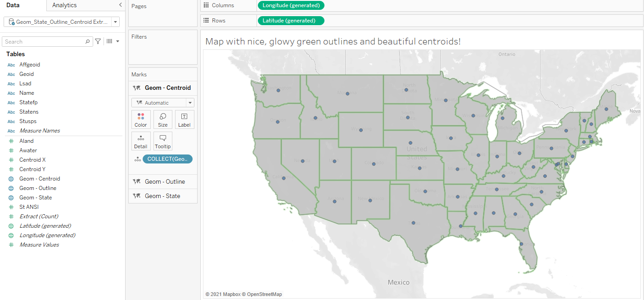This screenshot has width=644, height=300.
Task: Open the Label marks card button
Action: point(185,119)
